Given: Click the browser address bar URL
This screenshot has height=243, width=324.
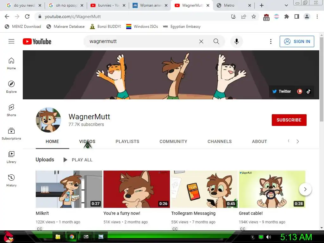Looking at the screenshot, I should pyautogui.click(x=73, y=16).
